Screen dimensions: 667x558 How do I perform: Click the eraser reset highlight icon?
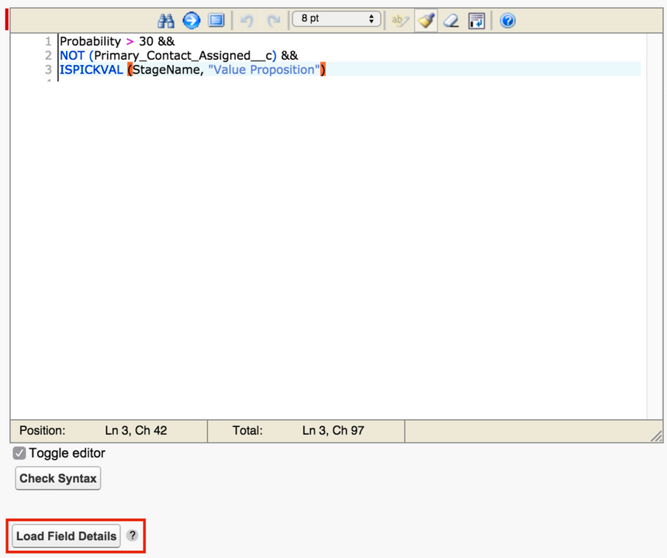[x=451, y=20]
